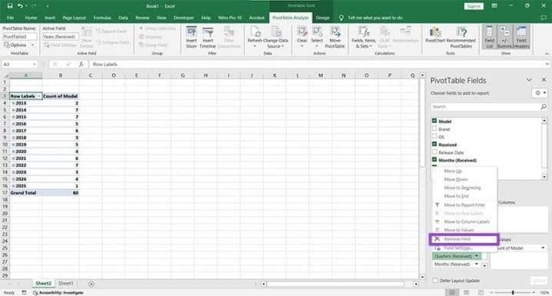This screenshot has width=552, height=296.
Task: Open the Row Labels filter dropdown
Action: point(38,96)
